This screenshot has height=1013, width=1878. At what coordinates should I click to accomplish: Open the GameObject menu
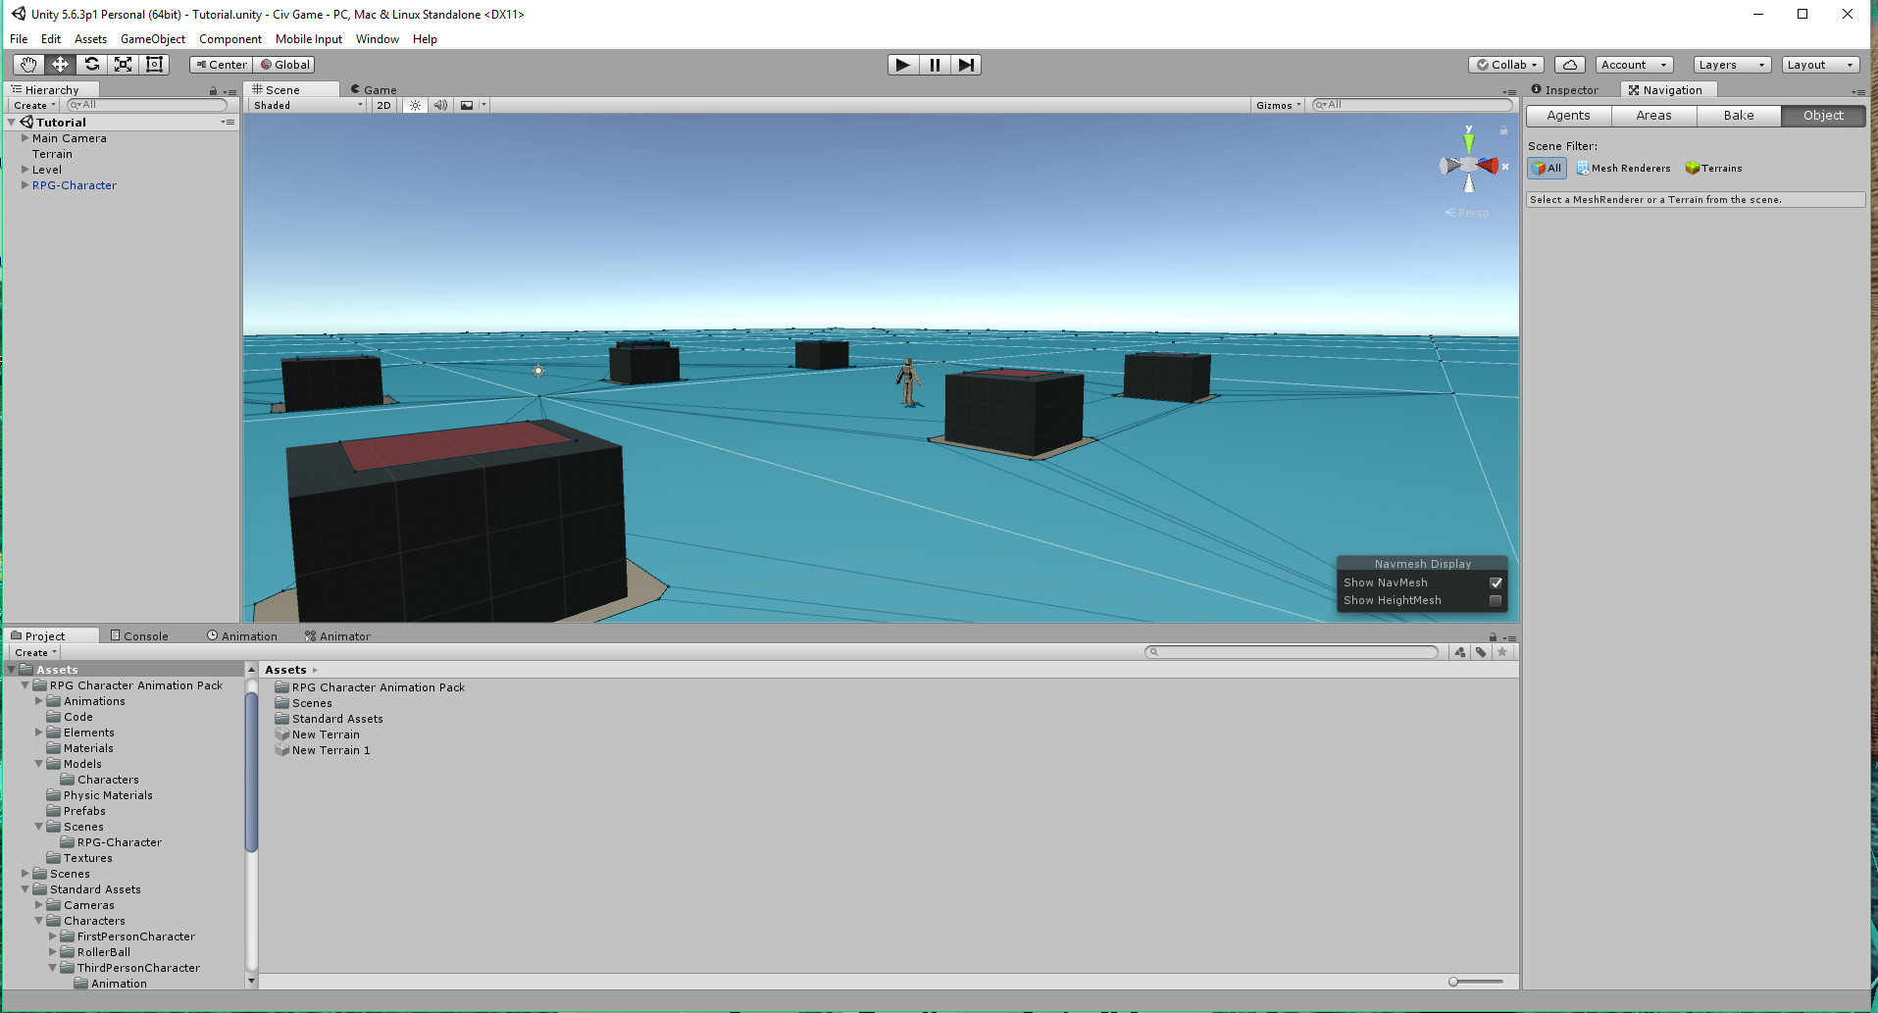[152, 39]
